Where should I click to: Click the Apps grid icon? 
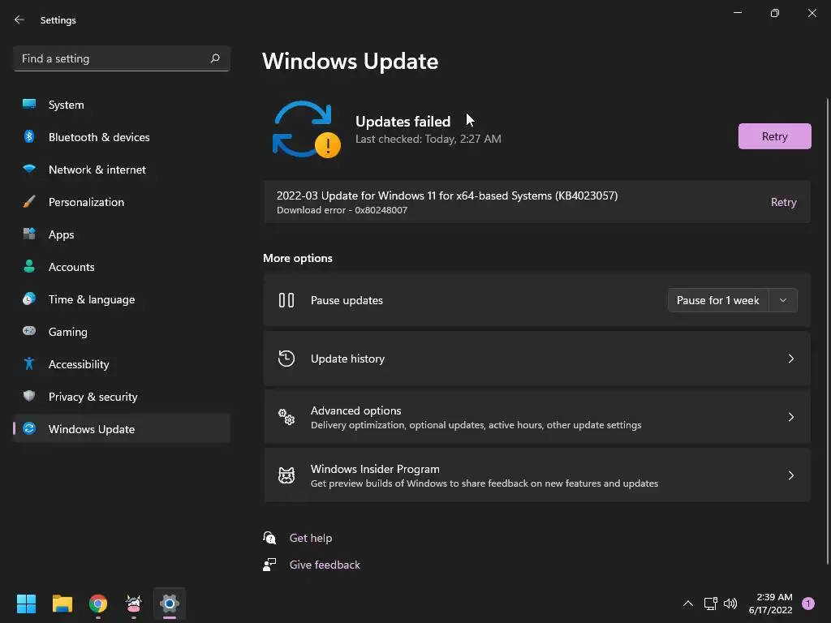[x=29, y=234]
